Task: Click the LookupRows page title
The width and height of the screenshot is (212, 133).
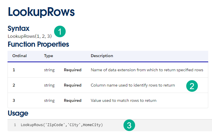Action: (41, 12)
